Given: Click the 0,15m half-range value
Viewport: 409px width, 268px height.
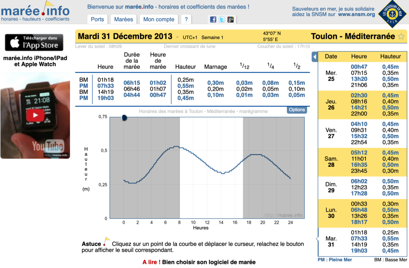Looking at the screenshot, I should (297, 83).
